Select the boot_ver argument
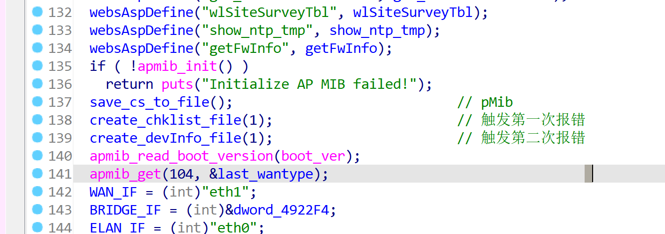The width and height of the screenshot is (665, 234). pyautogui.click(x=313, y=156)
